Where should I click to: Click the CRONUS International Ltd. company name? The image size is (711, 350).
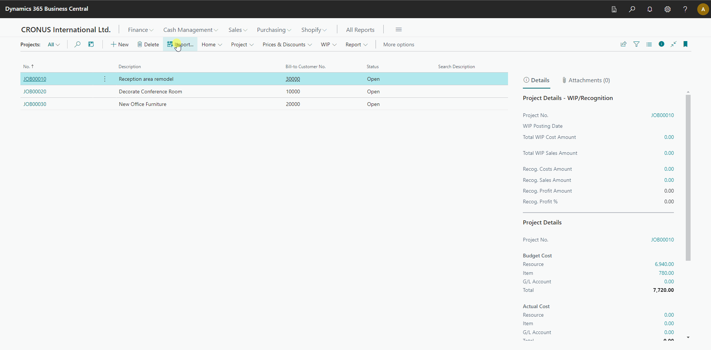coord(66,30)
